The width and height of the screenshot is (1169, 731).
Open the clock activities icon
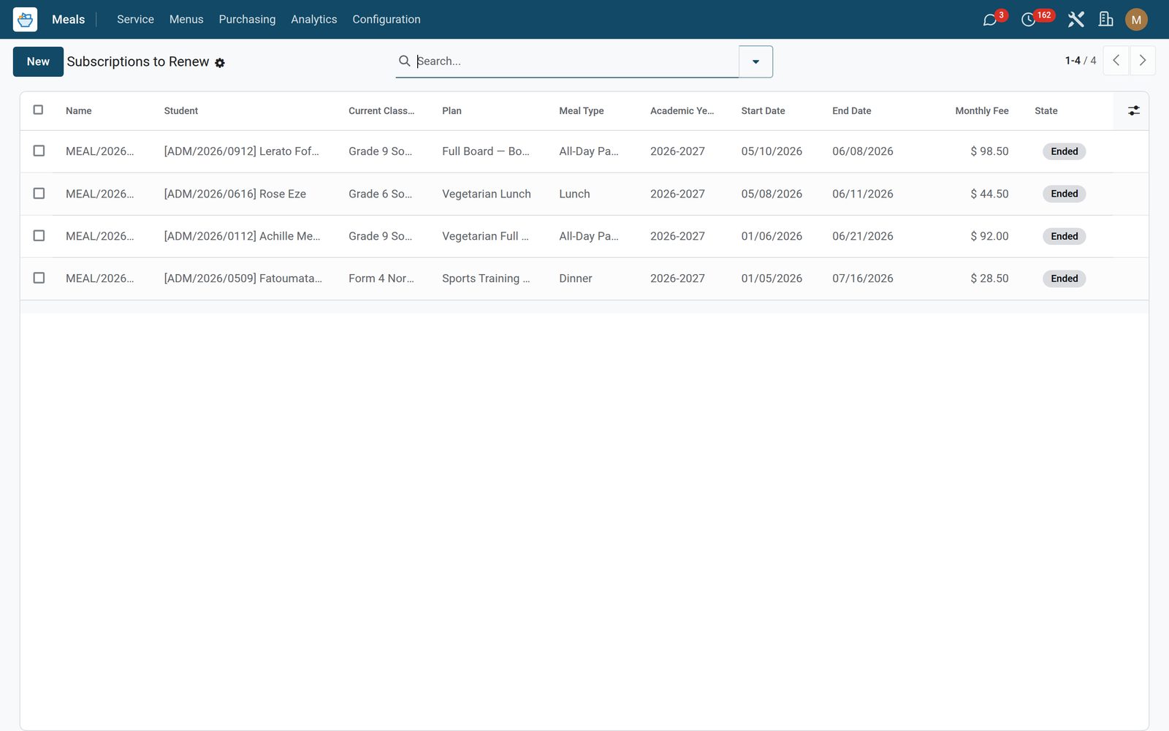tap(1028, 20)
